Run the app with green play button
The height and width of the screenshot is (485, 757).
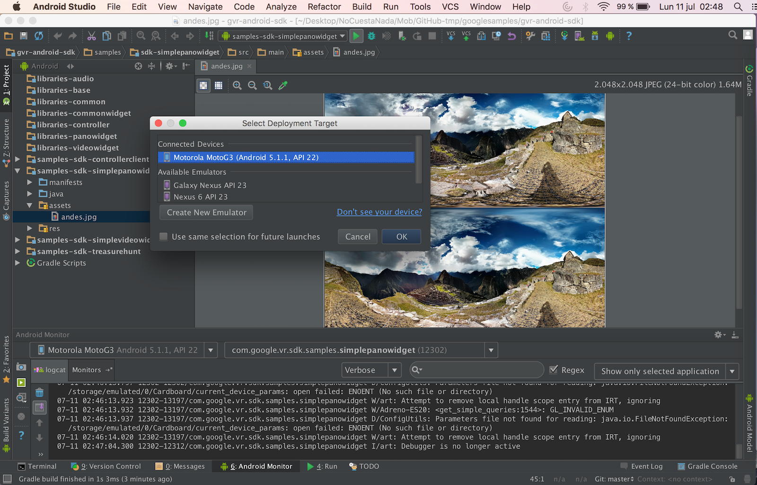[x=356, y=36]
